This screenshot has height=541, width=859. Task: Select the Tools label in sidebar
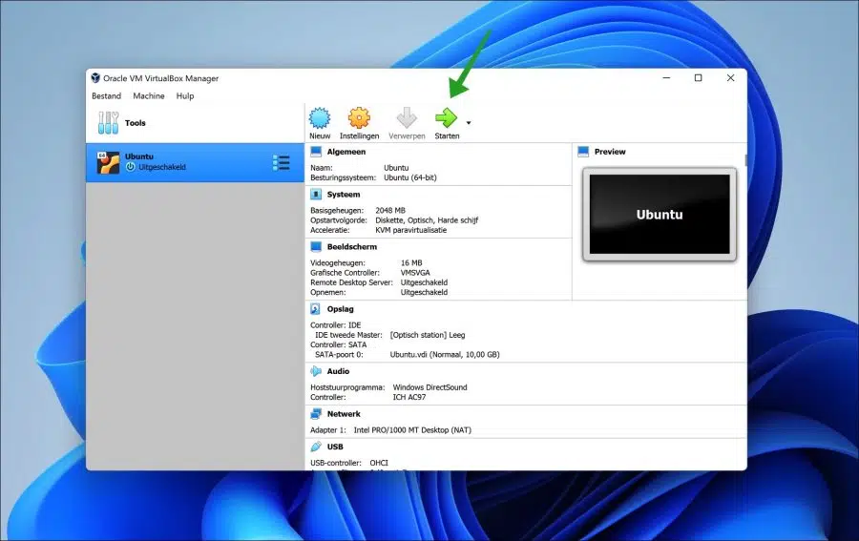tap(136, 123)
